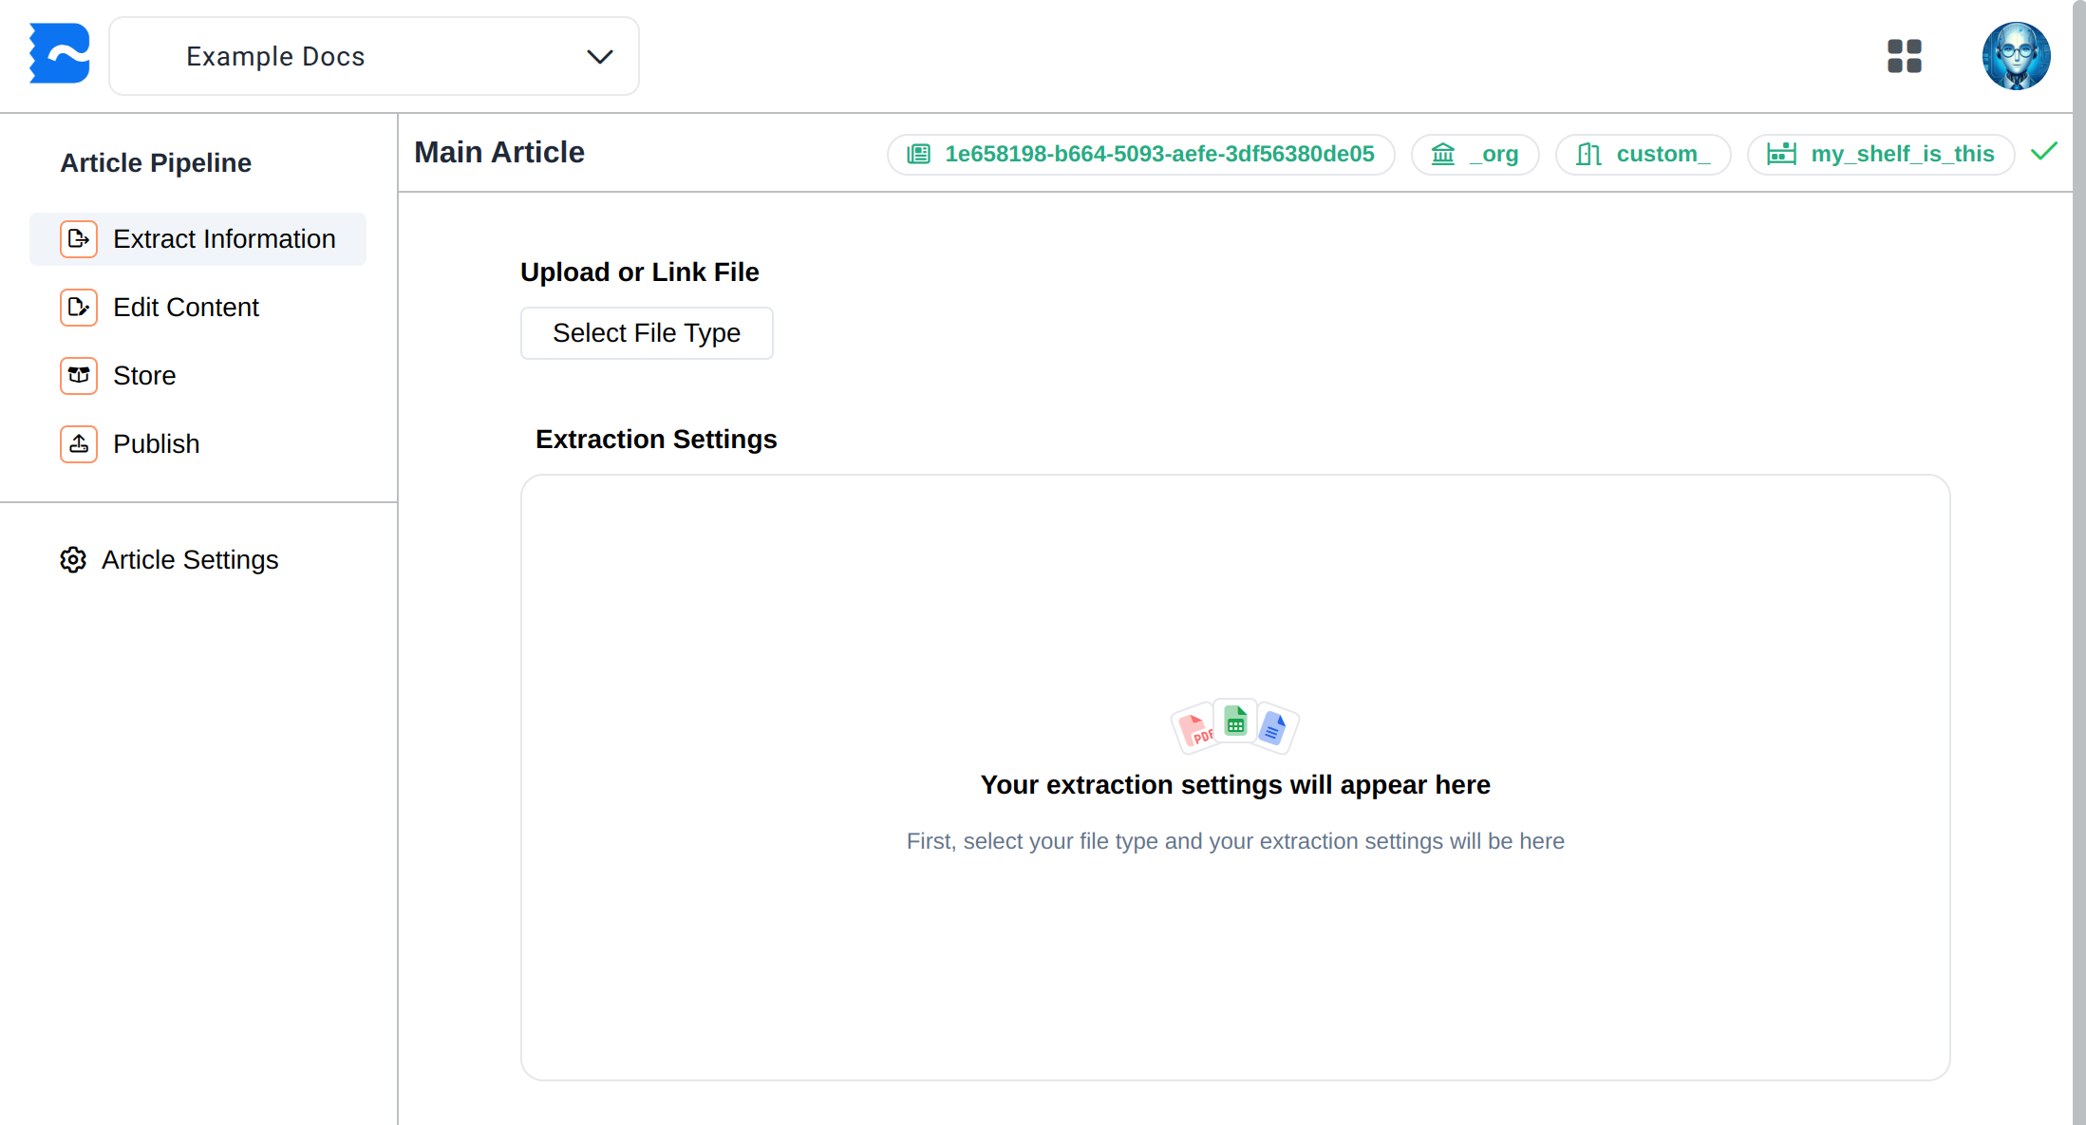Open the Publish step

click(x=157, y=444)
